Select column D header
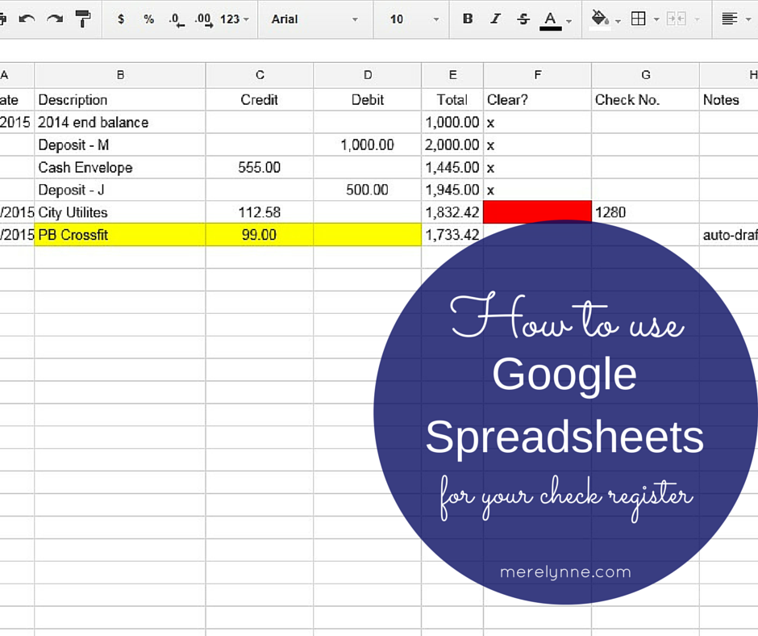The width and height of the screenshot is (758, 636). click(x=368, y=75)
